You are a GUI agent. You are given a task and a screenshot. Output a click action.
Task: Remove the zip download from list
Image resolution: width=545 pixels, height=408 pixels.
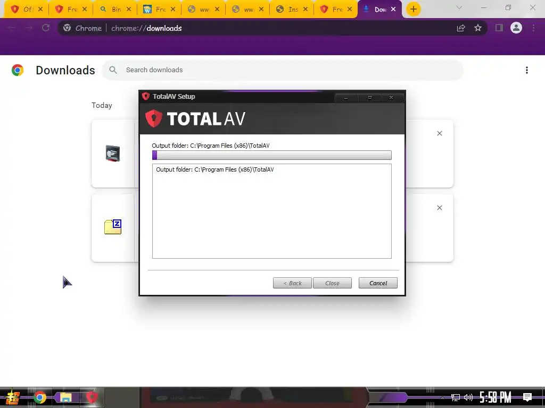point(439,208)
